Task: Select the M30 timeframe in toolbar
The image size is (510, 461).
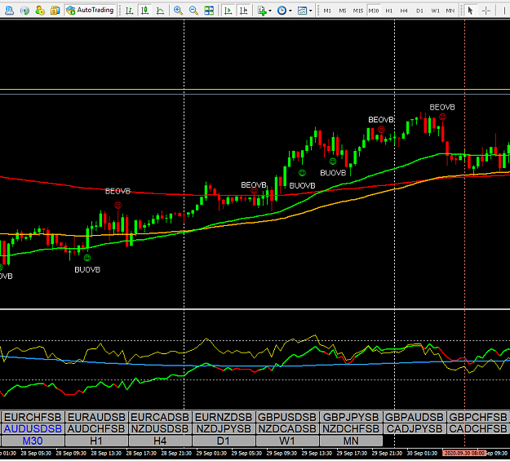Action: click(x=374, y=11)
